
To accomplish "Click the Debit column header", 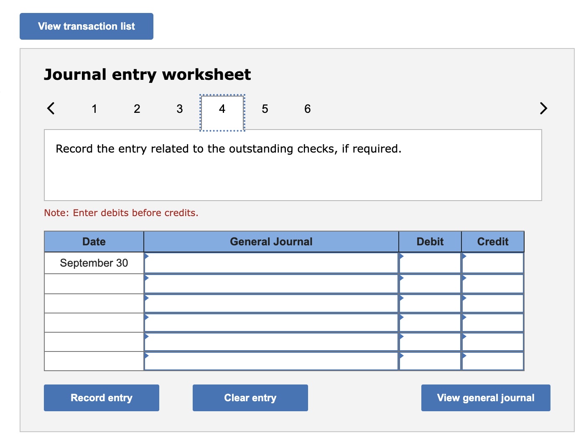I will (430, 242).
